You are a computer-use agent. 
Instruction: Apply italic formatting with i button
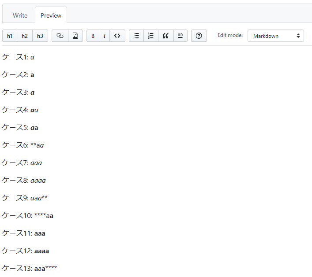coord(104,36)
